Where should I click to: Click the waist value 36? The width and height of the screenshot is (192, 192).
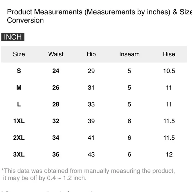tap(56, 154)
